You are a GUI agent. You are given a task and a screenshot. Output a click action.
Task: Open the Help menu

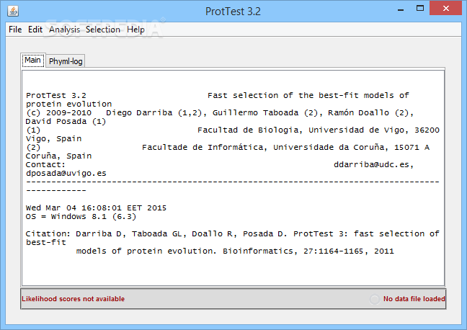point(135,30)
